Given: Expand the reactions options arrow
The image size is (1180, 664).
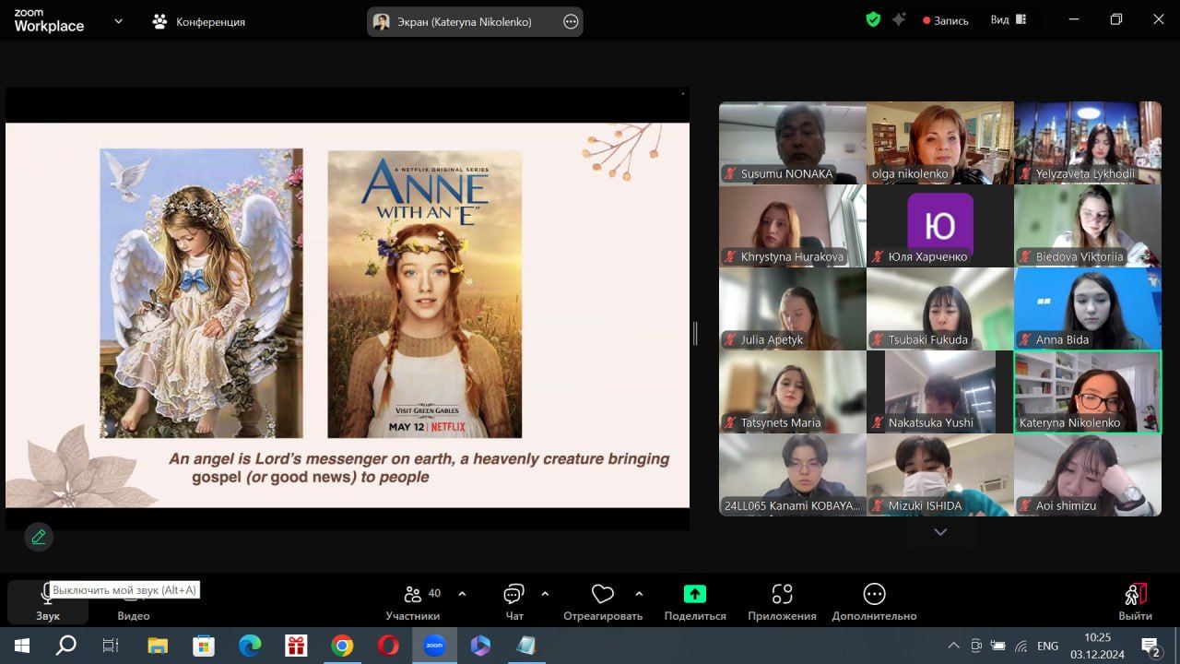Looking at the screenshot, I should pyautogui.click(x=639, y=594).
